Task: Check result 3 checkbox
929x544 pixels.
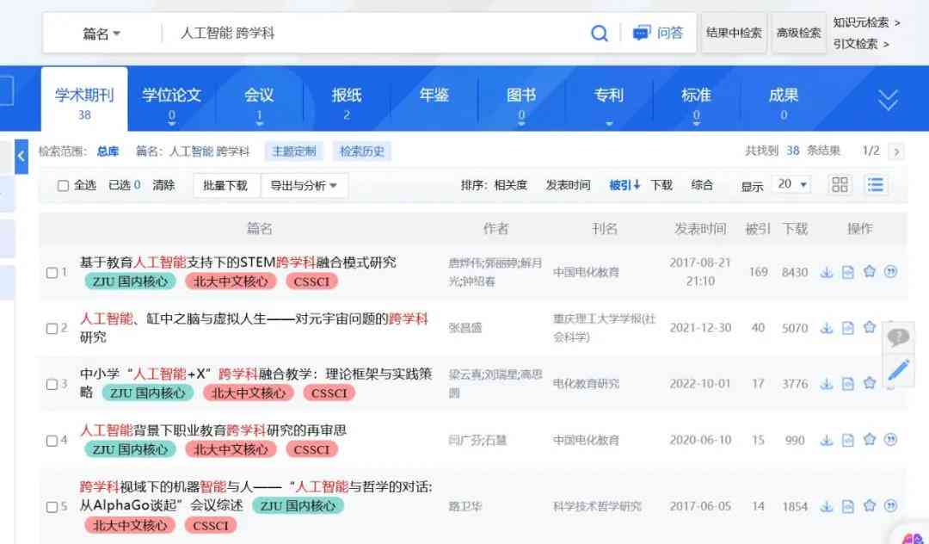Action: pyautogui.click(x=52, y=384)
